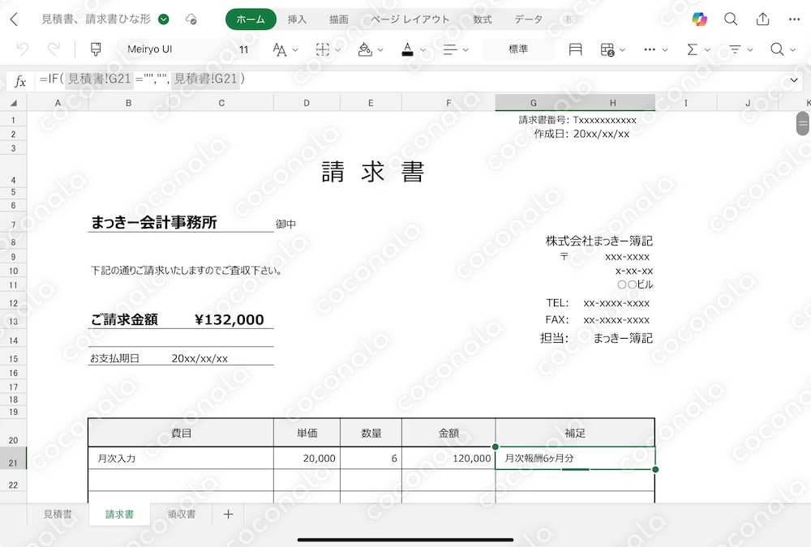
Task: Open search with the top-bar magnifier
Action: (731, 19)
